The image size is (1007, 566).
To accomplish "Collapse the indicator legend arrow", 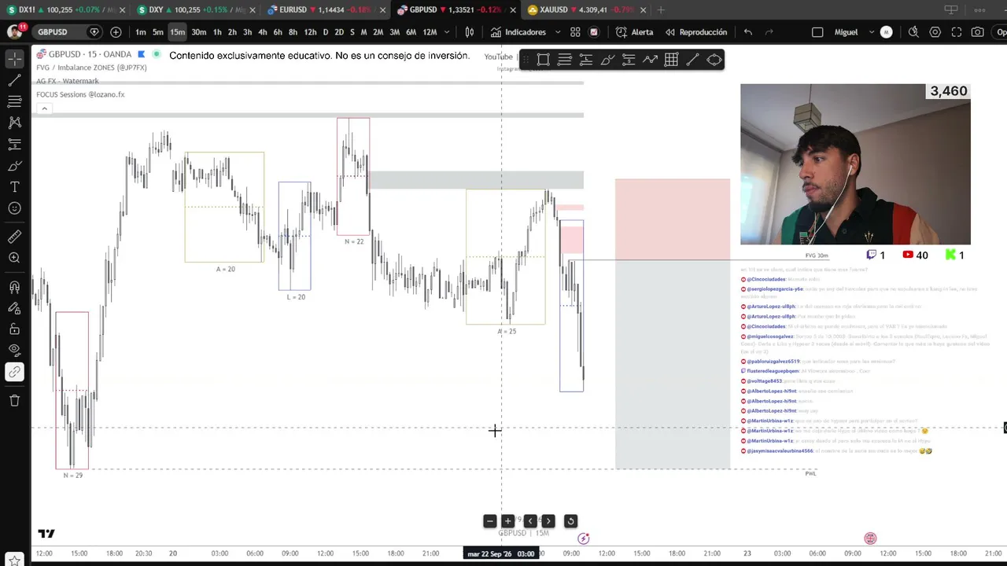I will 44,108.
